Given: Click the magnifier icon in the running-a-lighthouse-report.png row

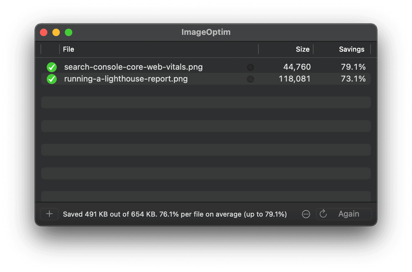Looking at the screenshot, I should point(250,79).
